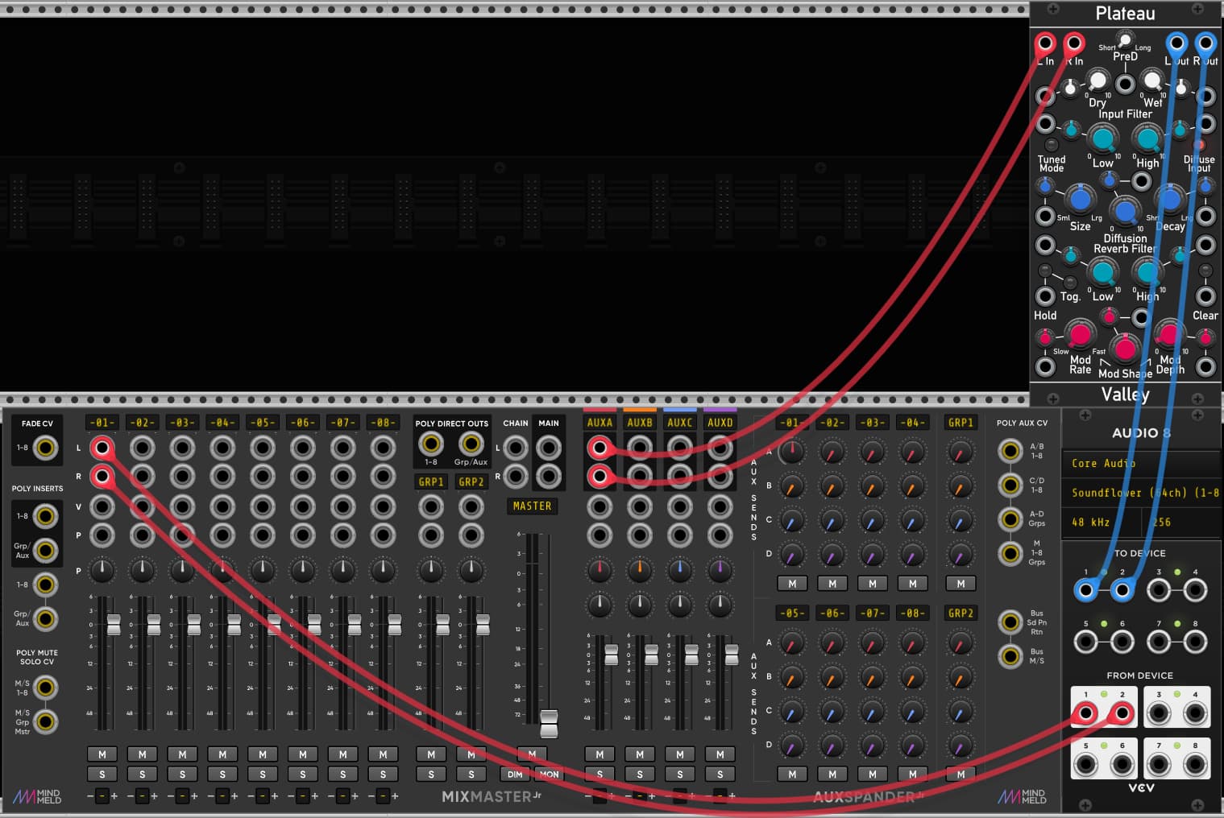Click the MAIN left output jack

549,448
